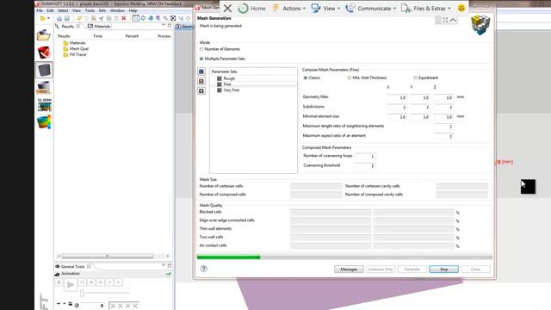551x310 pixels.
Task: Select the Rough parameter set
Action: pyautogui.click(x=226, y=78)
